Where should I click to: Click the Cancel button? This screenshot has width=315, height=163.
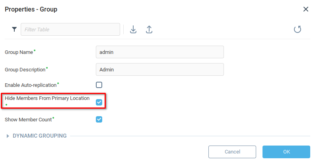point(232,152)
